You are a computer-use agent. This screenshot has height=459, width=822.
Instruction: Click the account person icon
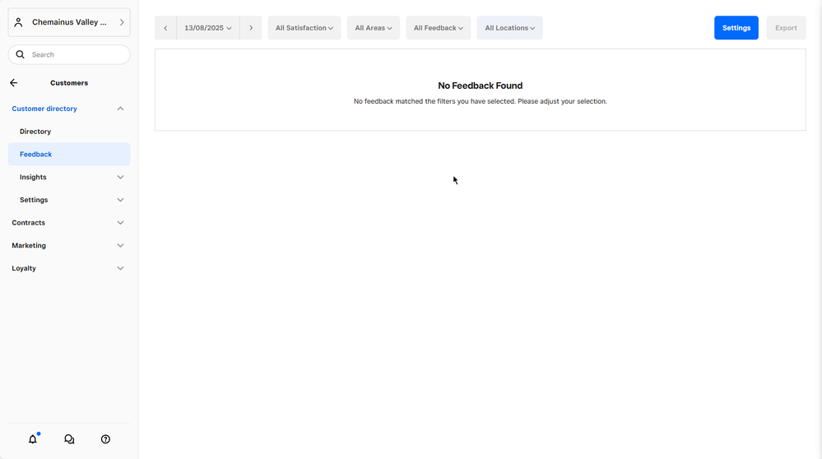click(x=19, y=22)
